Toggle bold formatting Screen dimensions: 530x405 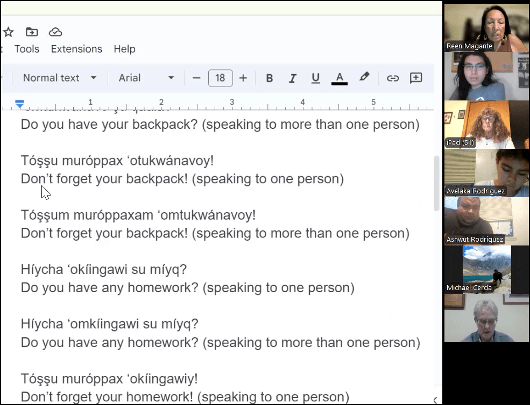tap(270, 78)
